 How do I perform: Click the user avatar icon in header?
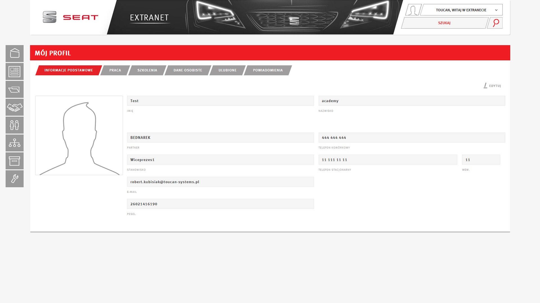[x=413, y=10]
